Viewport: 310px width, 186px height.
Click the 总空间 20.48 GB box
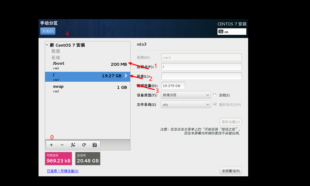[88, 158]
